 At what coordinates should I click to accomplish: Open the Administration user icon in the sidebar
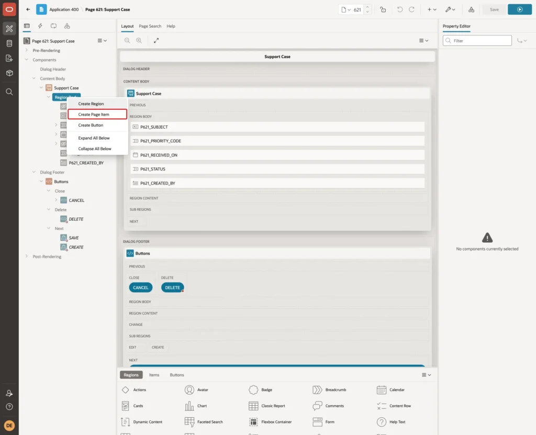[x=9, y=393]
